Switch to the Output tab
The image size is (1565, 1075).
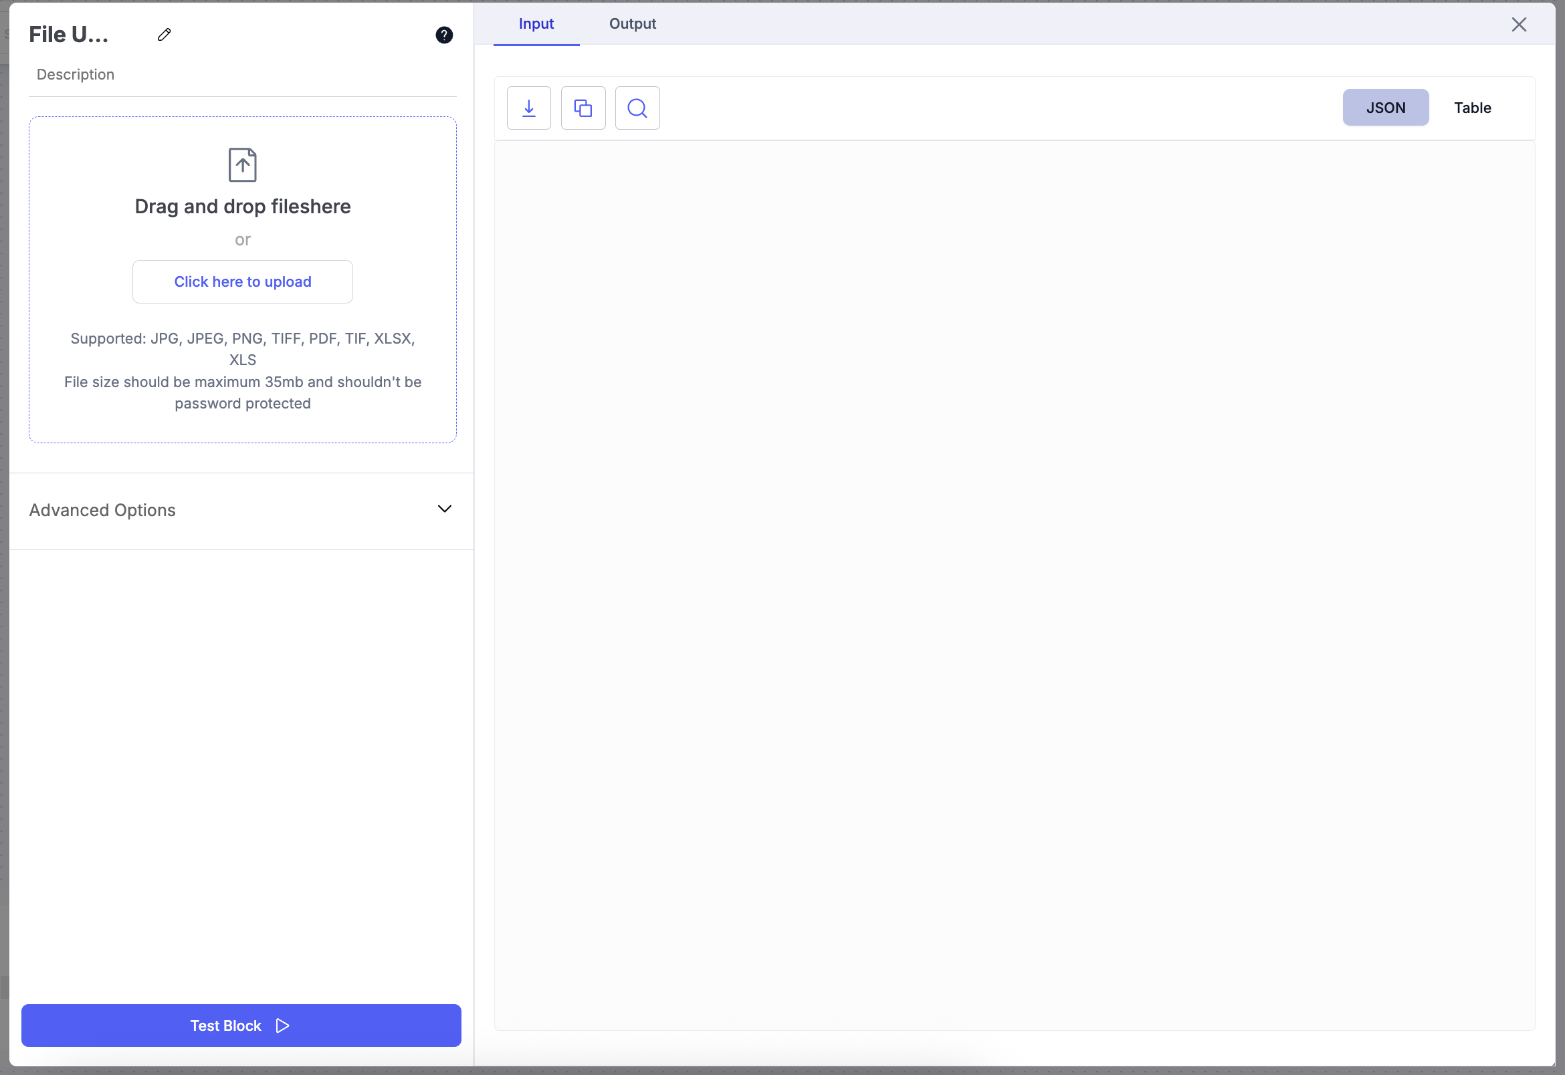click(632, 23)
